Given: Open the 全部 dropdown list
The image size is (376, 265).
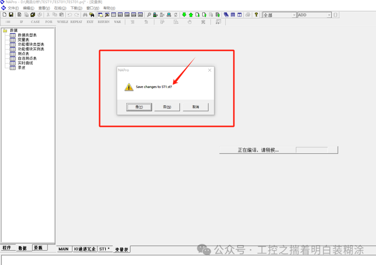Looking at the screenshot, I should click(x=294, y=15).
